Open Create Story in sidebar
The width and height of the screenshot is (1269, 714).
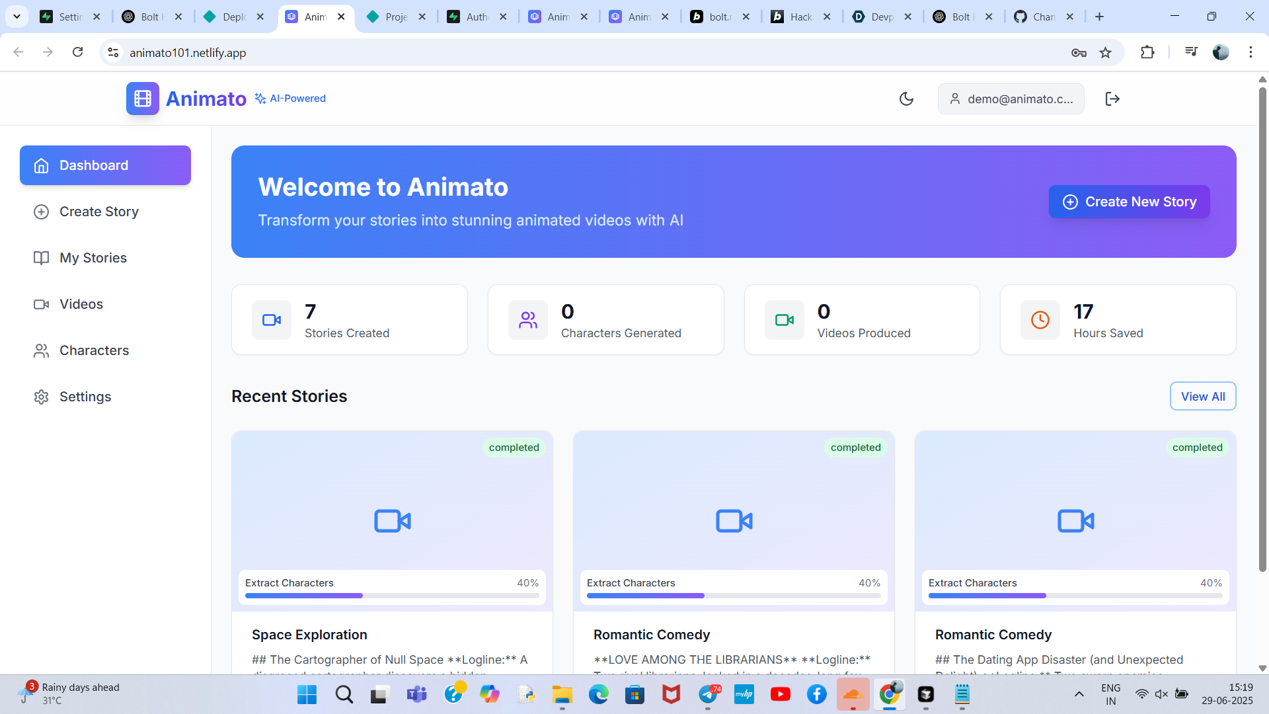click(98, 212)
